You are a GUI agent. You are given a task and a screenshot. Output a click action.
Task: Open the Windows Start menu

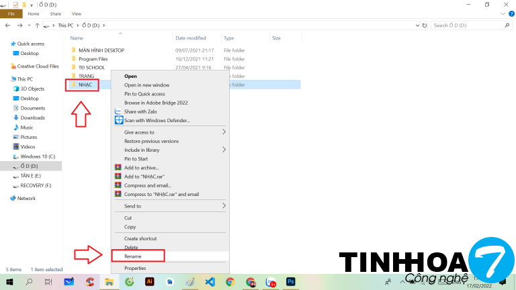click(x=10, y=282)
